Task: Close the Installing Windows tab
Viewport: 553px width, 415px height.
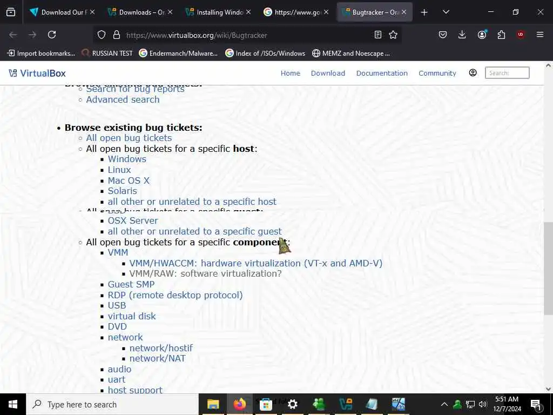Action: coord(248,12)
